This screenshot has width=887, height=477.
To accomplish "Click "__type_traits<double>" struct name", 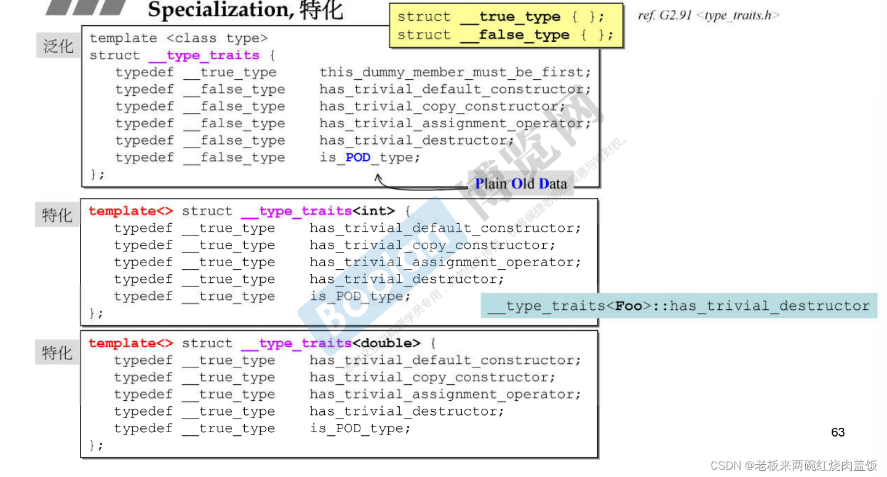I will tap(331, 343).
